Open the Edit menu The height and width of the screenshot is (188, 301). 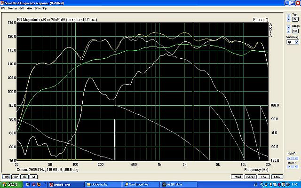point(22,8)
